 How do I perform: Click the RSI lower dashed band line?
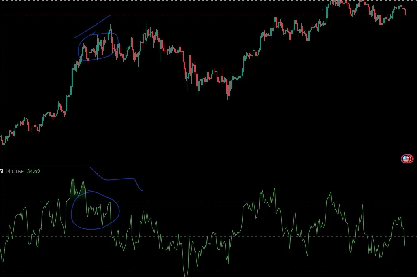tap(208, 271)
